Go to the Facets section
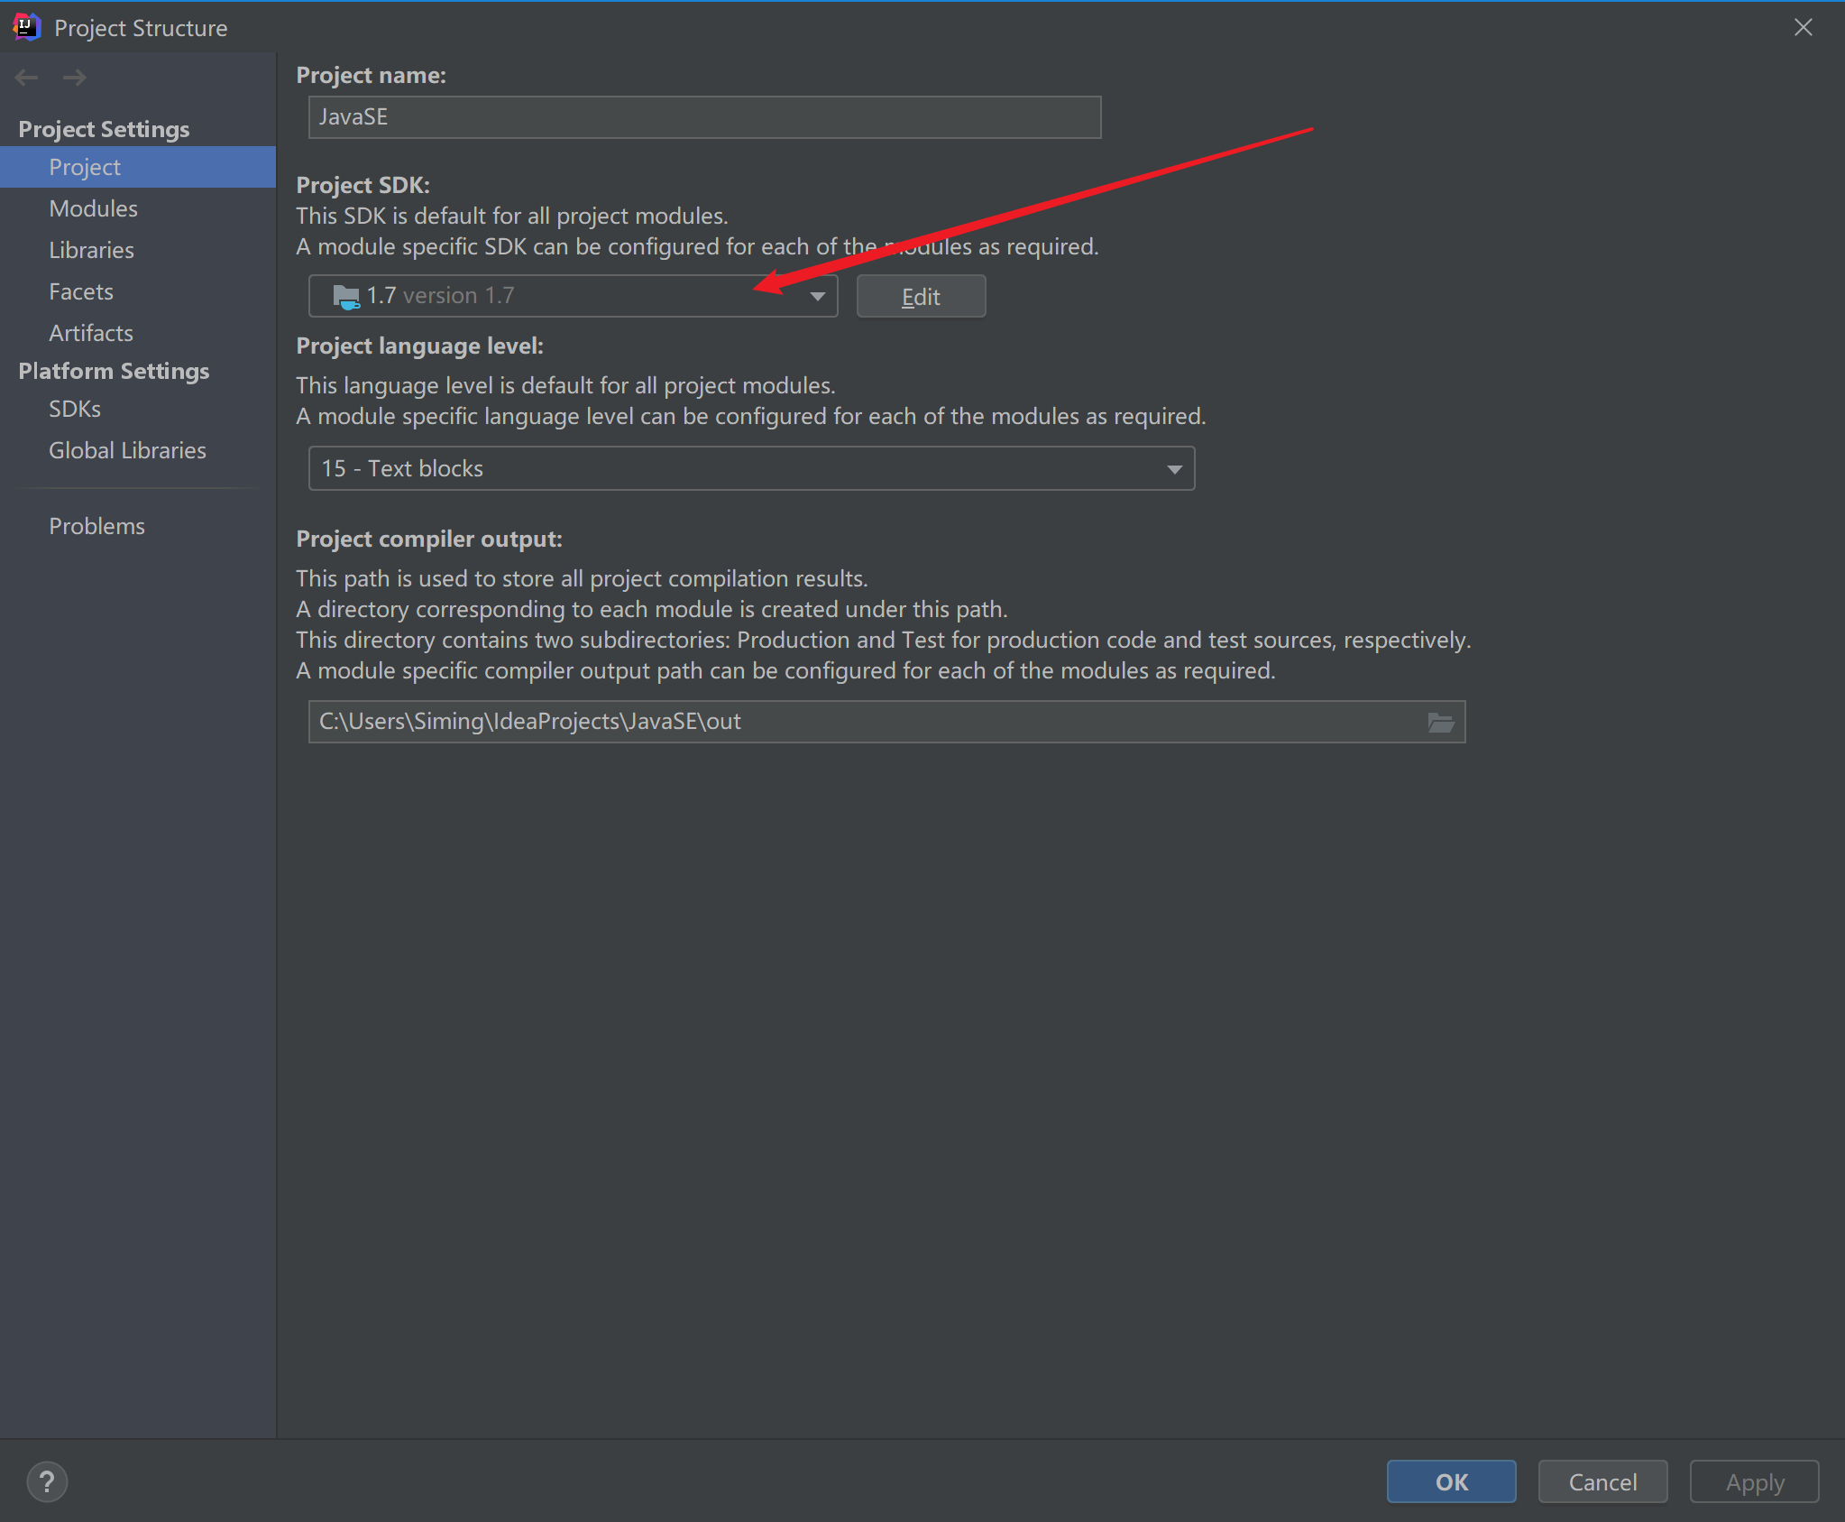This screenshot has width=1845, height=1522. point(81,291)
